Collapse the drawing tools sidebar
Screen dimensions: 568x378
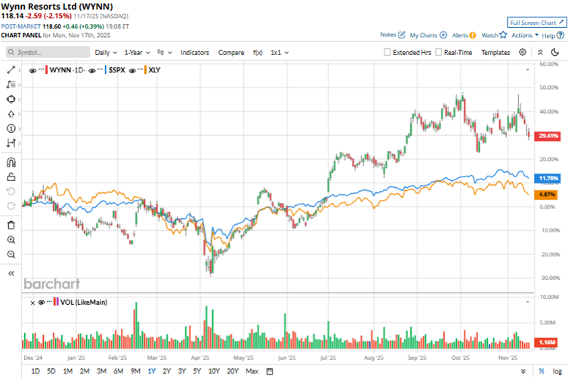point(11,273)
